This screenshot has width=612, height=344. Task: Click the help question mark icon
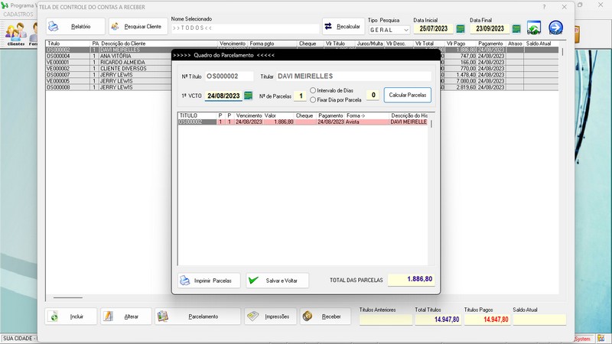pyautogui.click(x=544, y=7)
